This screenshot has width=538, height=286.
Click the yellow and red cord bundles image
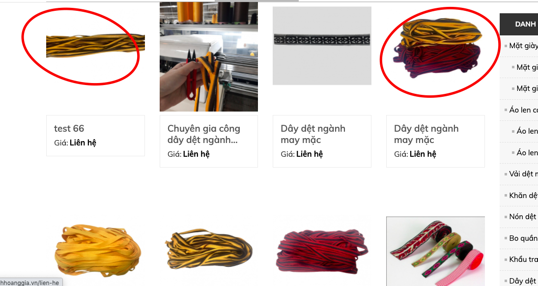[437, 48]
